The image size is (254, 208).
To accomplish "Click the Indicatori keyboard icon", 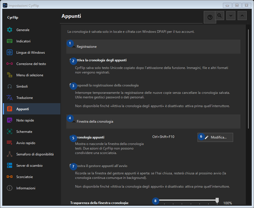I will point(10,41).
